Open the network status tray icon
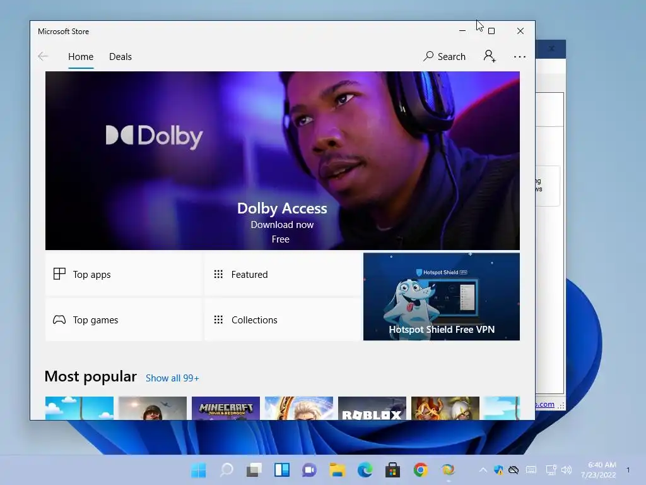The width and height of the screenshot is (646, 485). (x=551, y=470)
